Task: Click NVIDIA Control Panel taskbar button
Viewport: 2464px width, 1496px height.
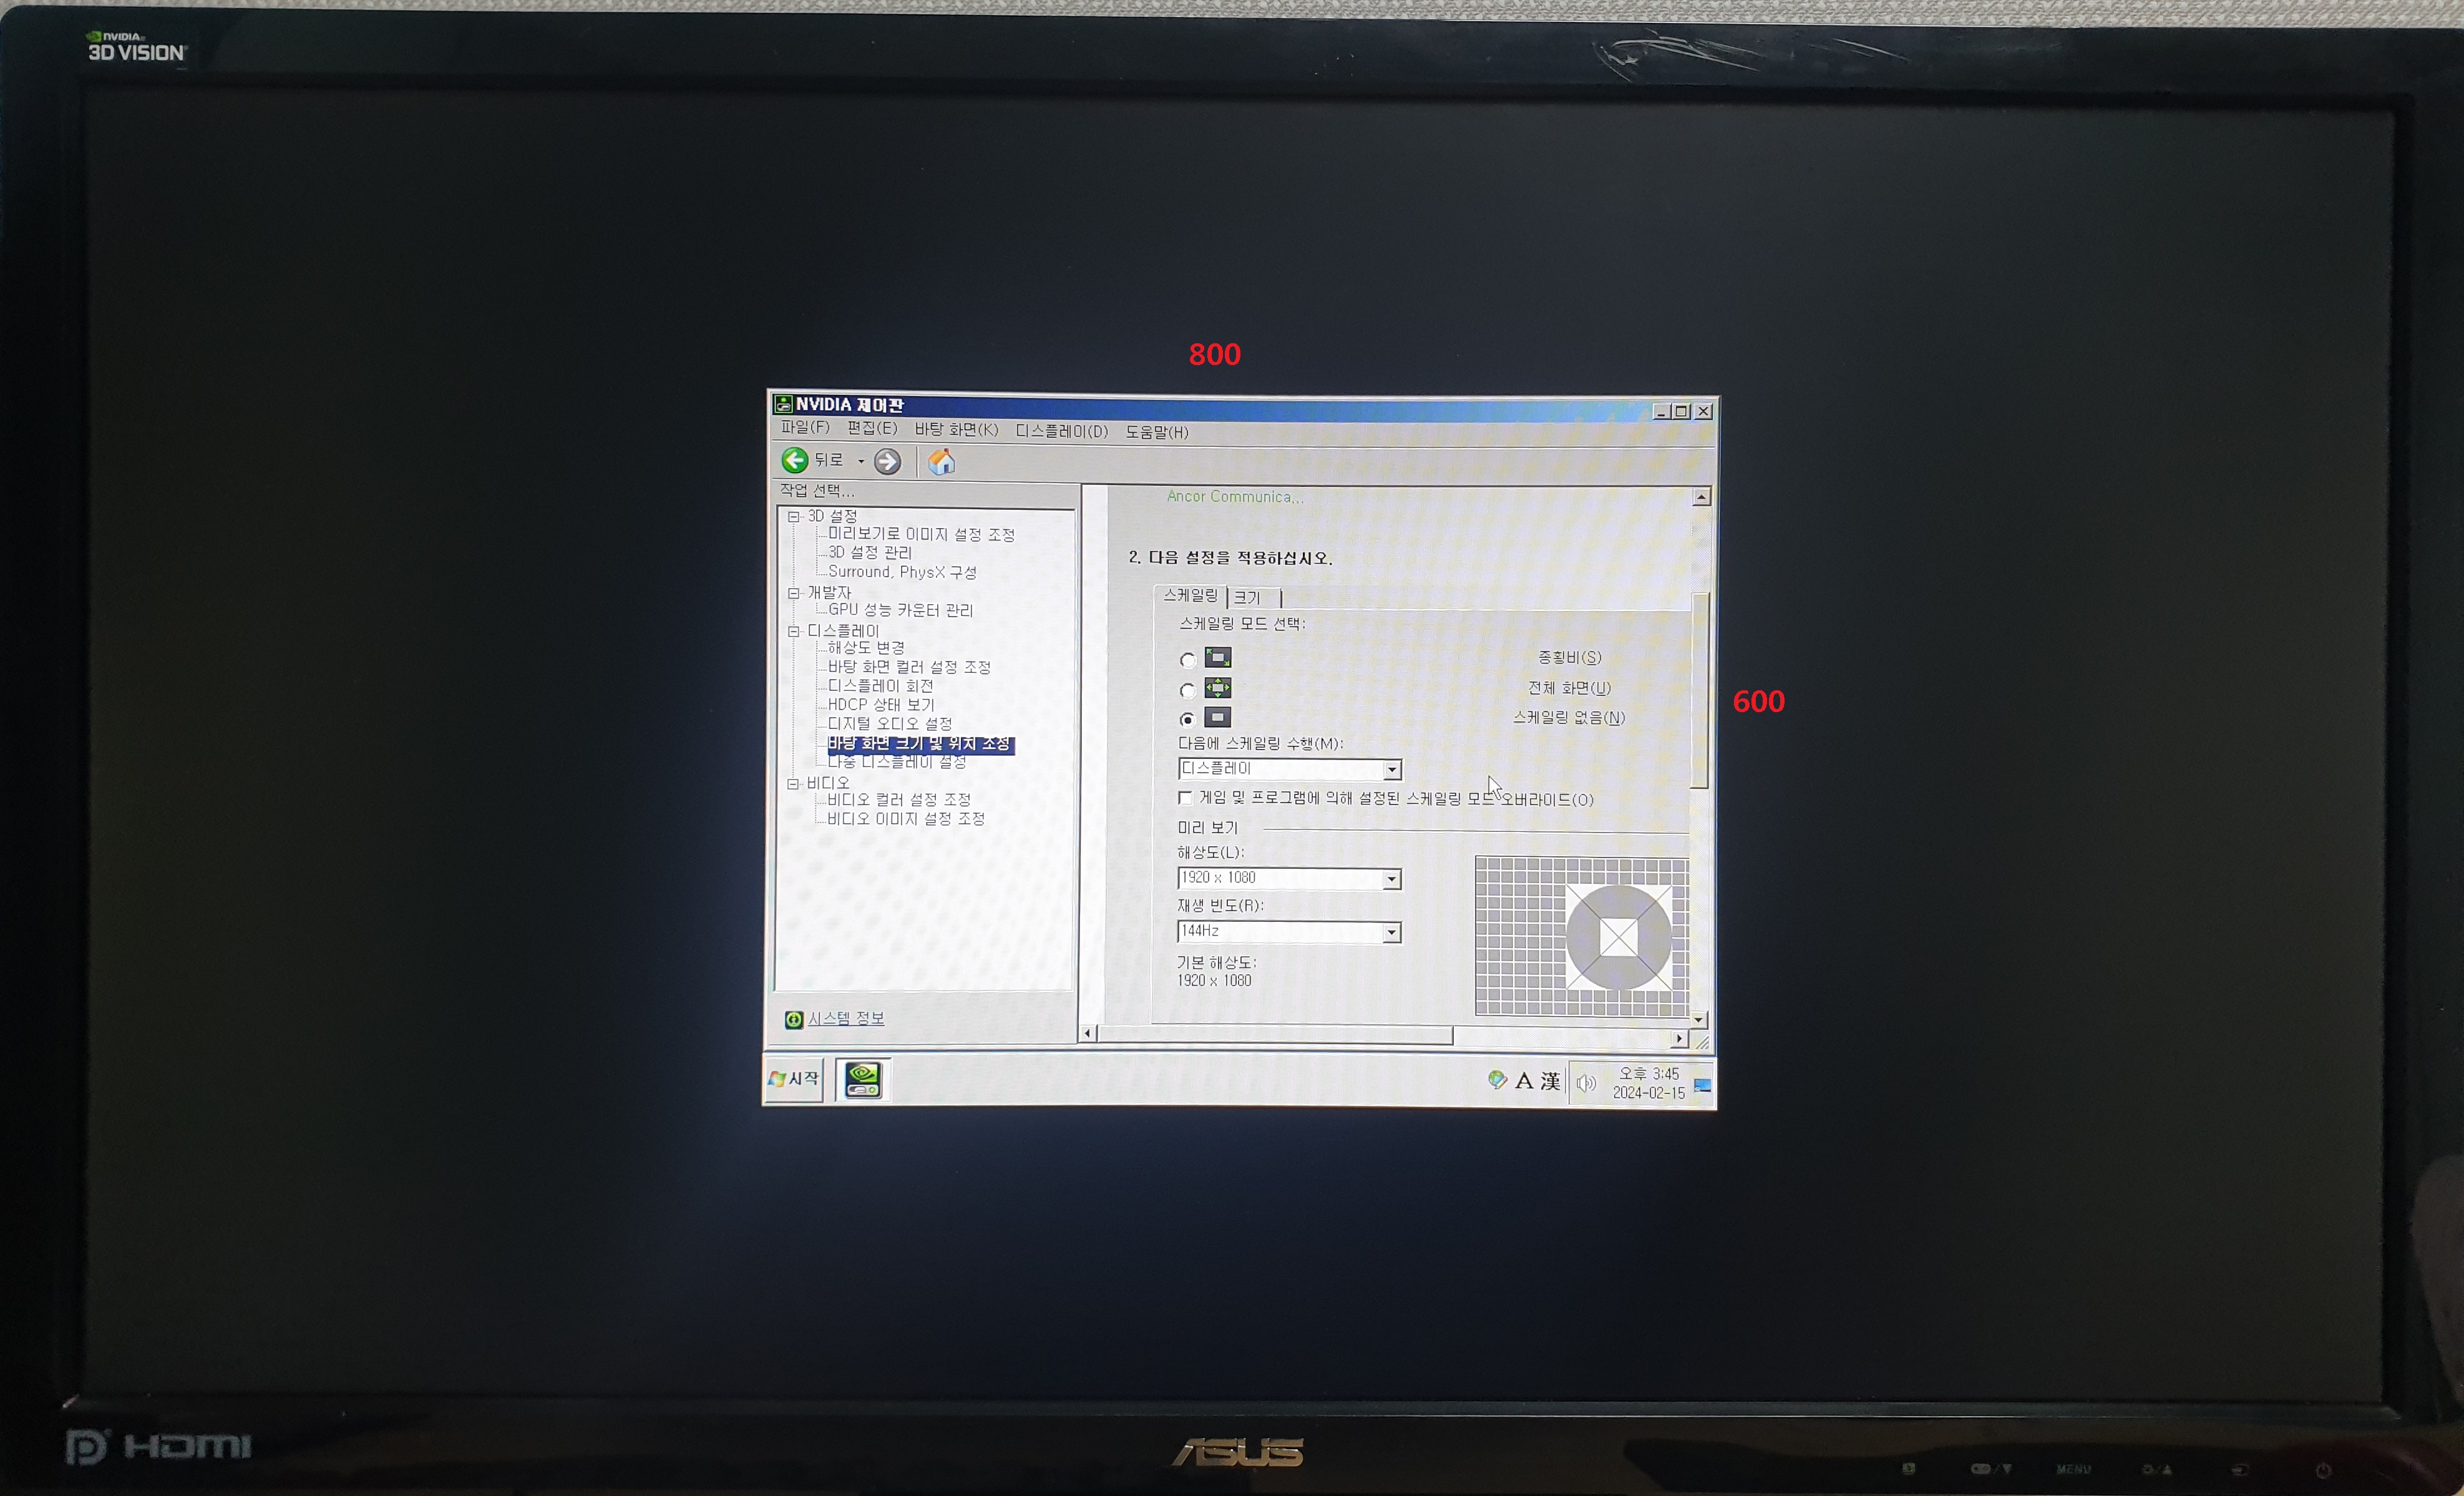Action: pos(863,1080)
